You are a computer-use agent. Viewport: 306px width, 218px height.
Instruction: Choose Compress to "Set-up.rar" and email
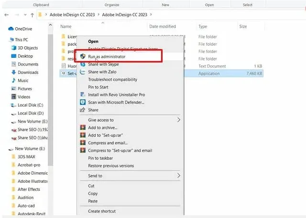(120, 150)
